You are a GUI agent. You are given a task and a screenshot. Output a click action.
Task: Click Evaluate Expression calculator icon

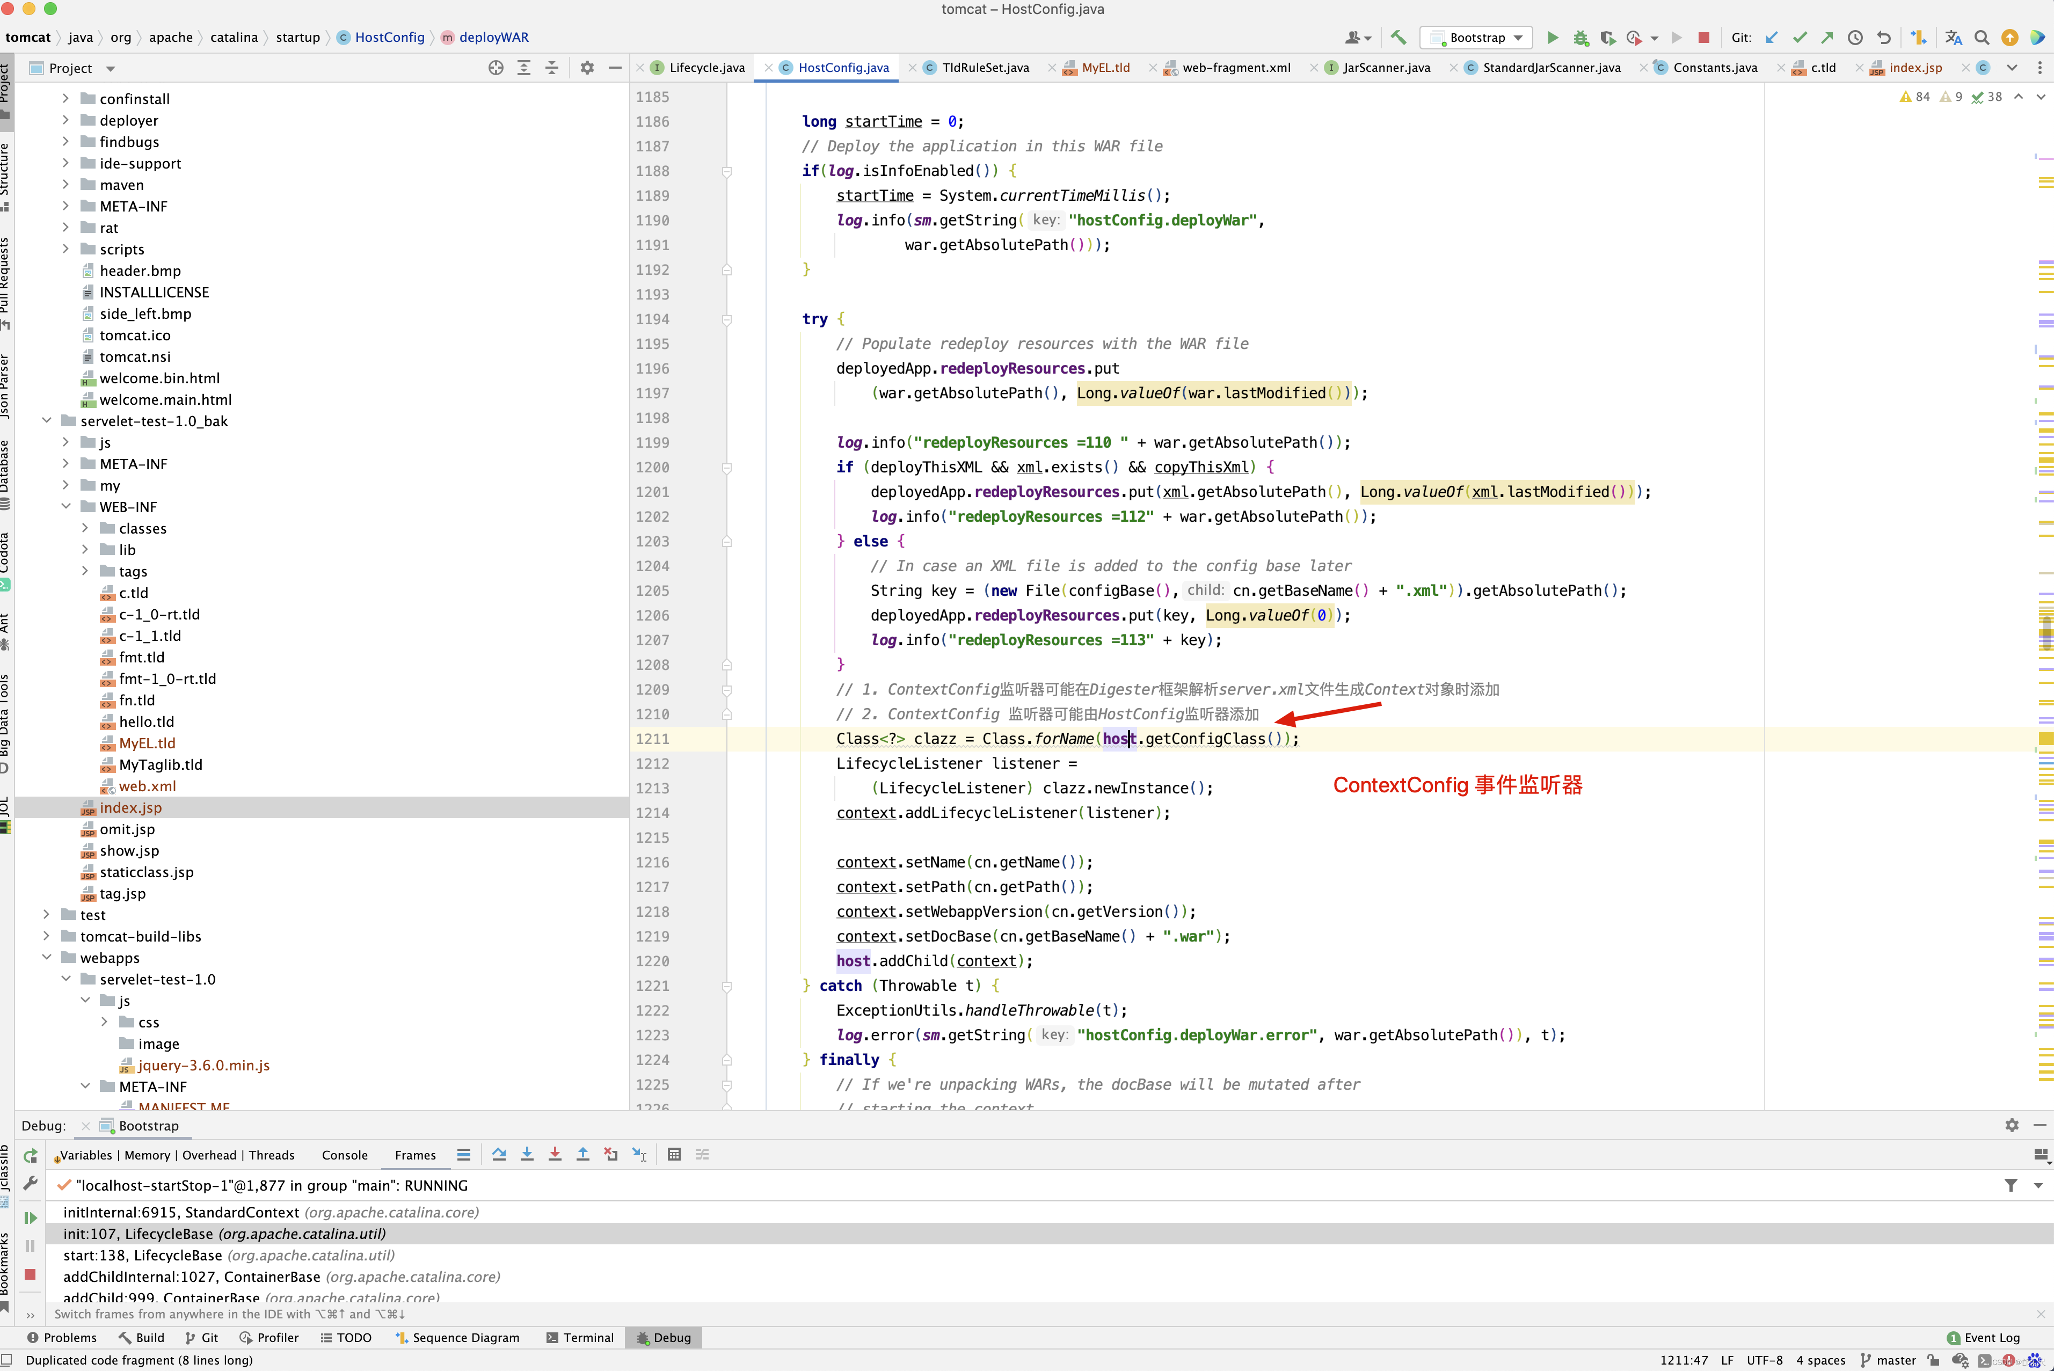[674, 1155]
